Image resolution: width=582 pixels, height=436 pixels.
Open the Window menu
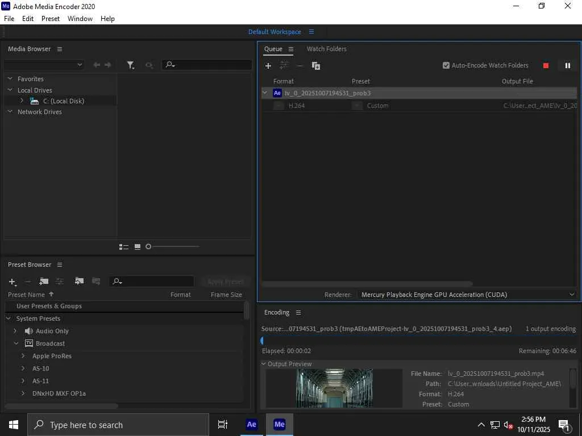click(80, 19)
